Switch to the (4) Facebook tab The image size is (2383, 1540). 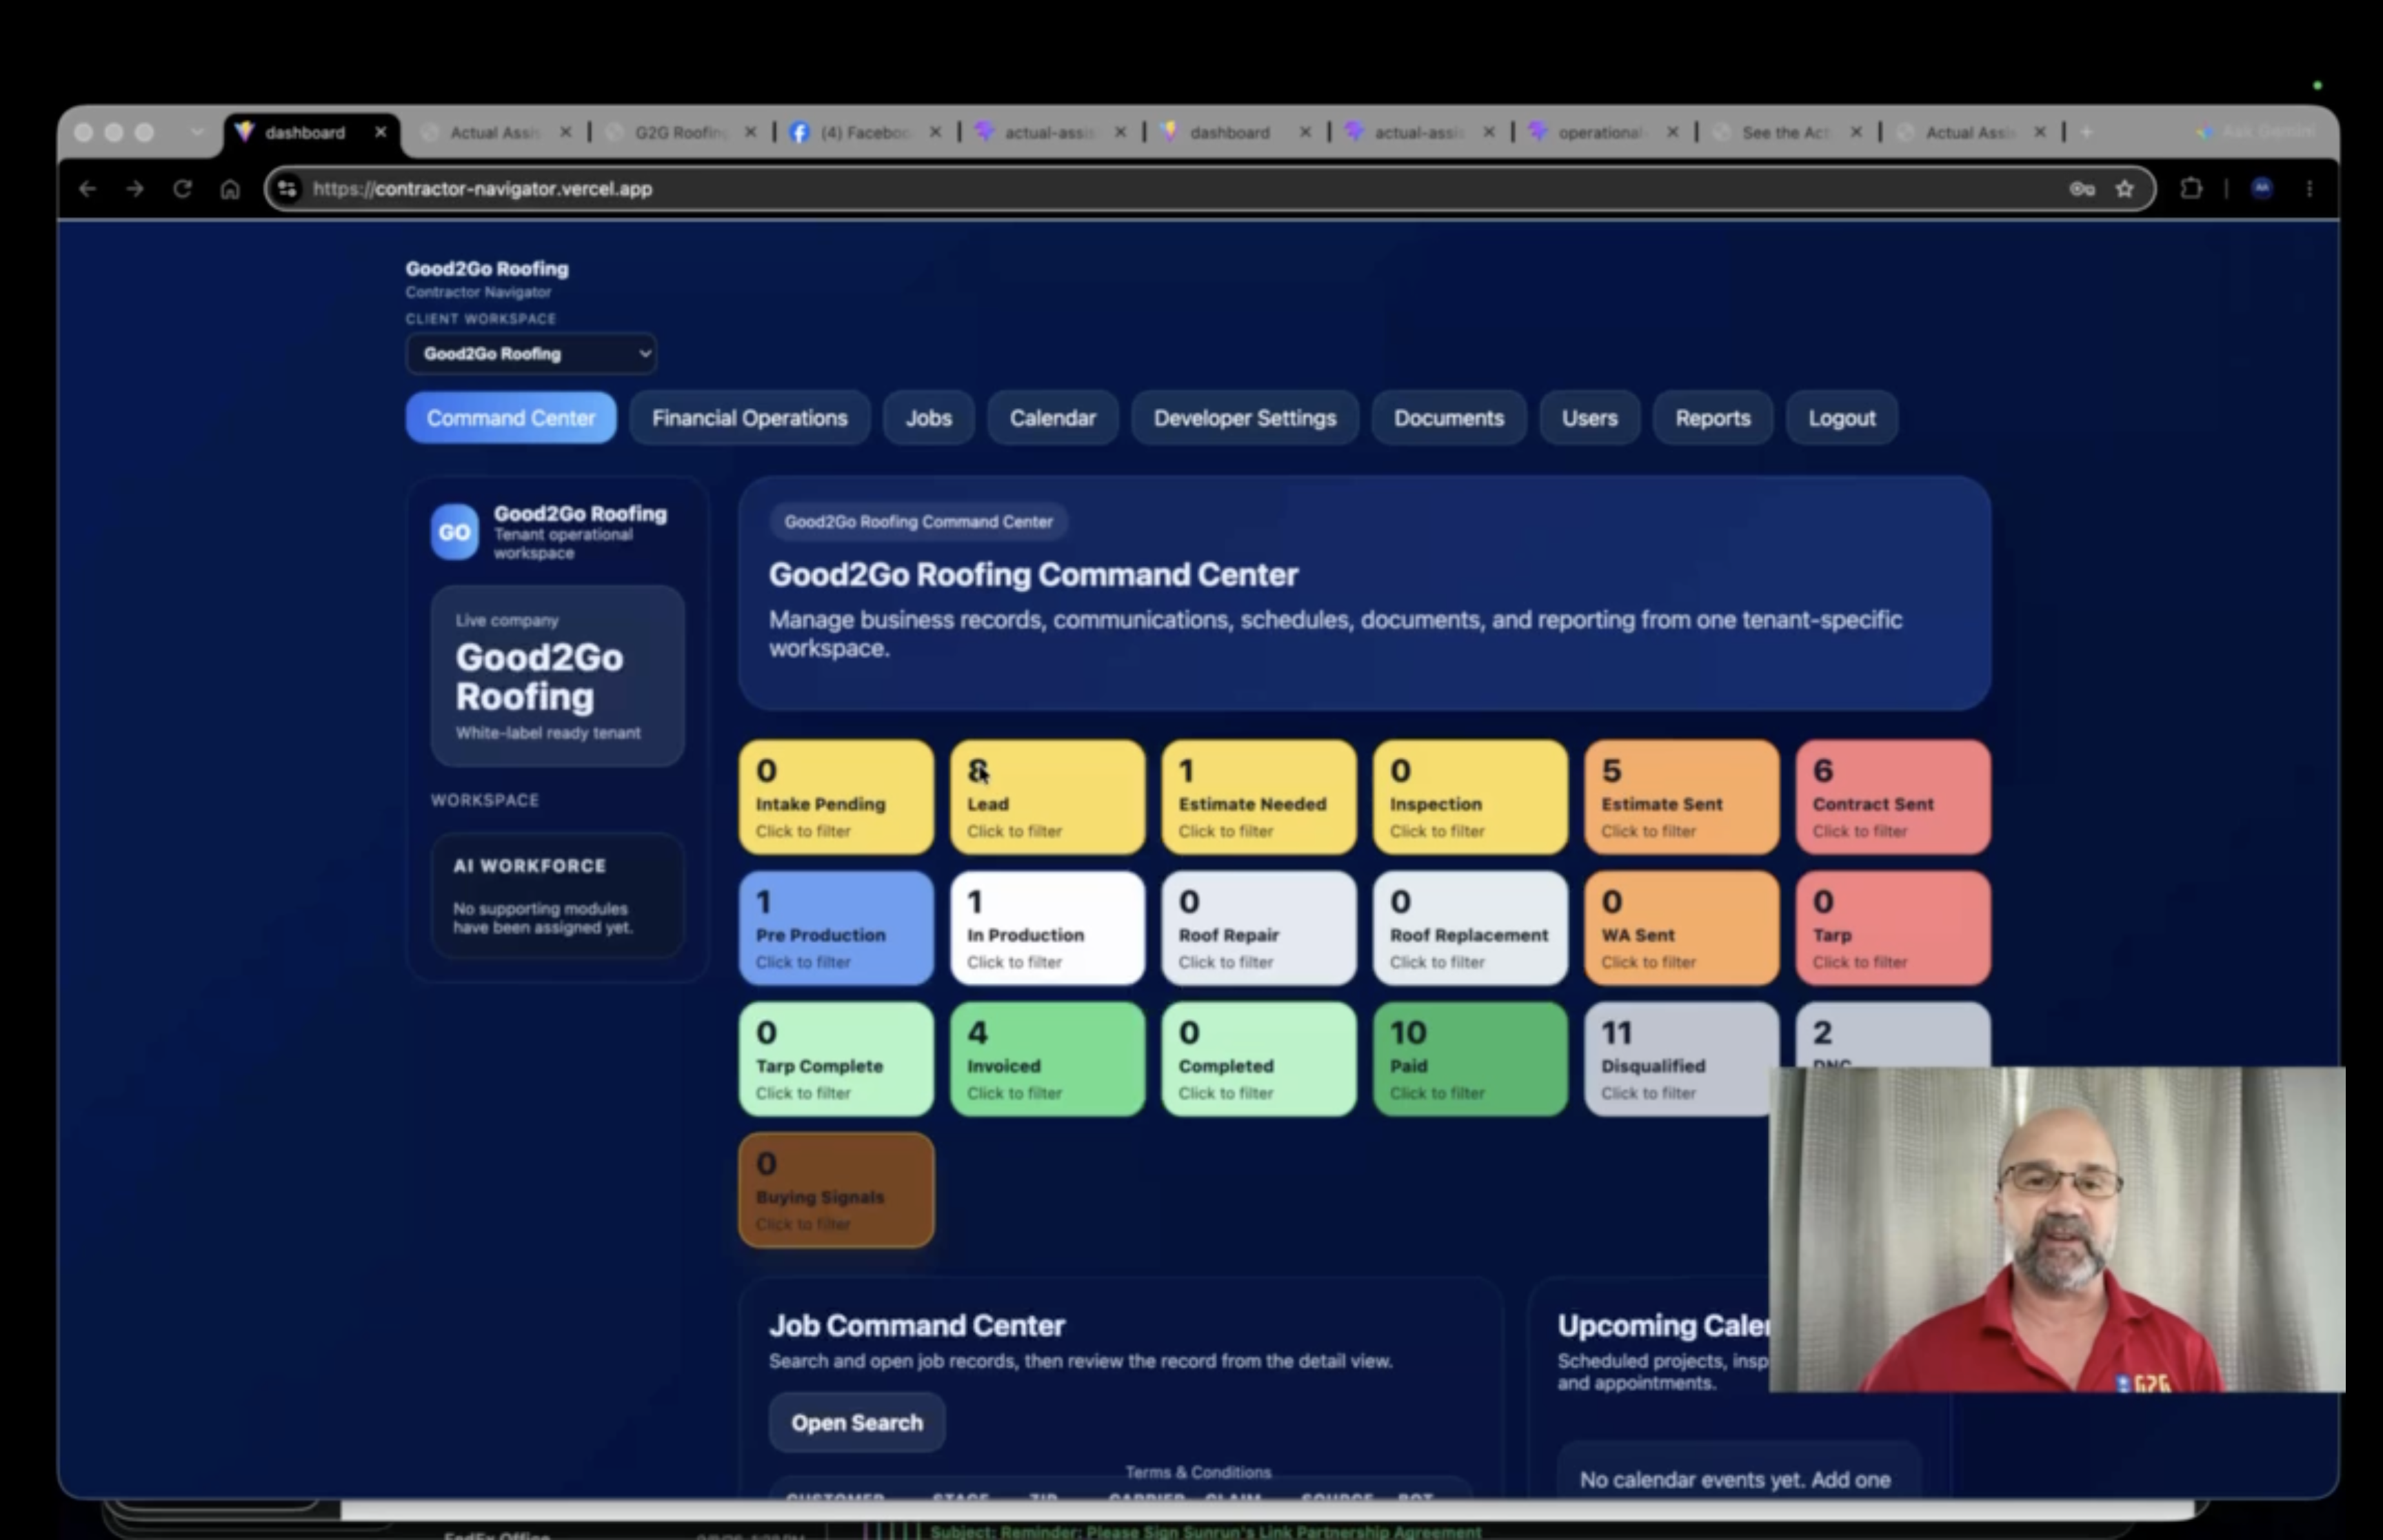[x=863, y=132]
